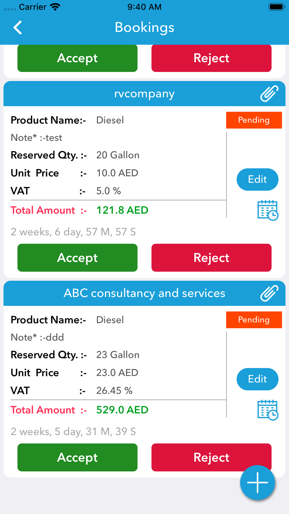
Task: Reject the topmost partially visible booking
Action: (x=212, y=58)
